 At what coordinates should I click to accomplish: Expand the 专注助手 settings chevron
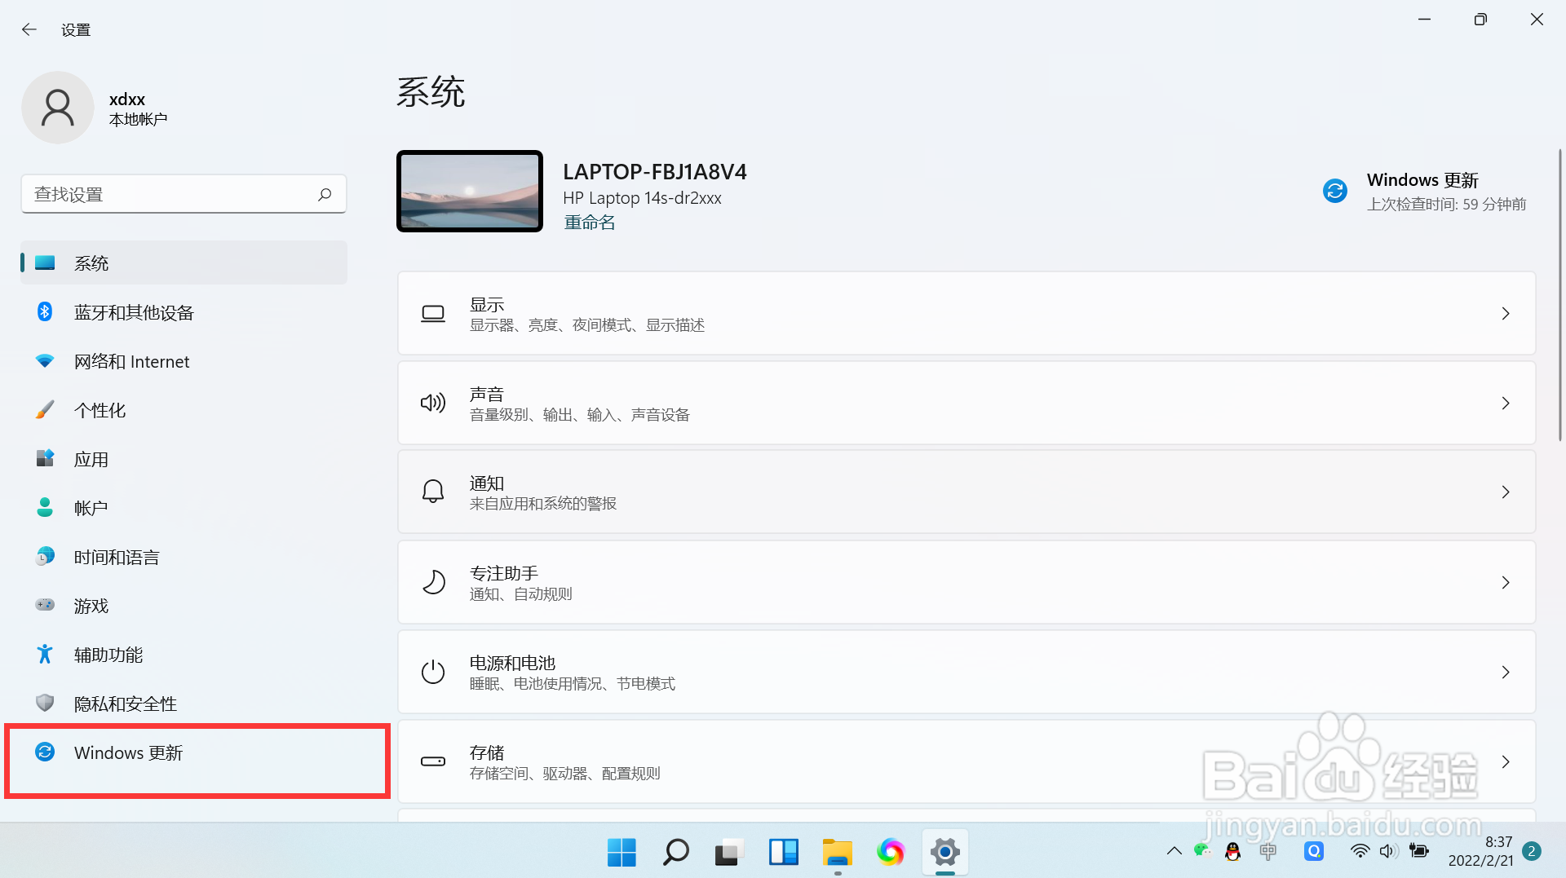(x=1506, y=582)
